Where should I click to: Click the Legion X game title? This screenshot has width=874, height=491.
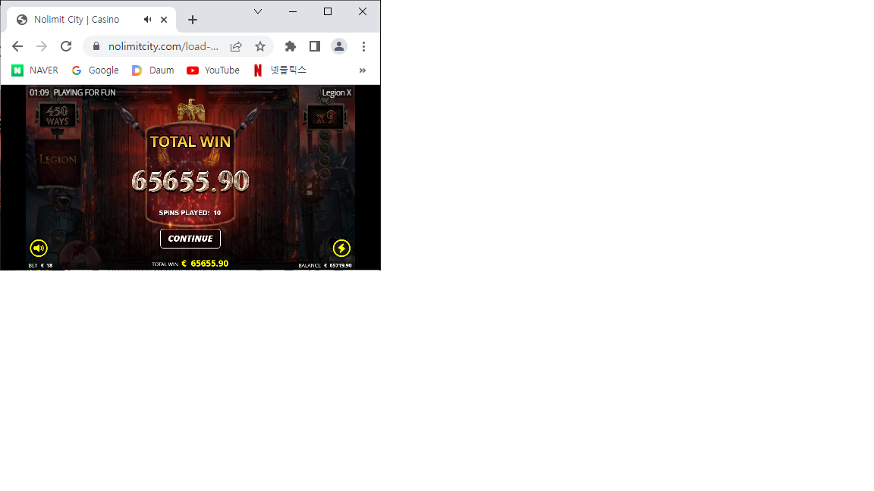[337, 92]
